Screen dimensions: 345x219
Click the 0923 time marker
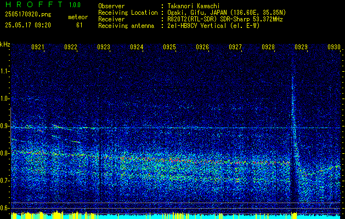[104, 47]
